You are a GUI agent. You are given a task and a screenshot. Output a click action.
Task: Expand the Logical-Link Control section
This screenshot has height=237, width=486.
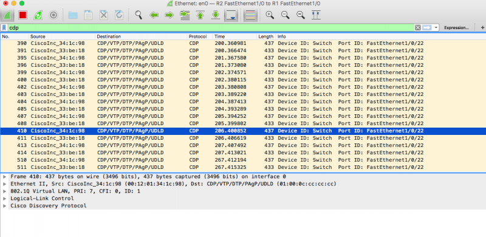tap(4, 198)
